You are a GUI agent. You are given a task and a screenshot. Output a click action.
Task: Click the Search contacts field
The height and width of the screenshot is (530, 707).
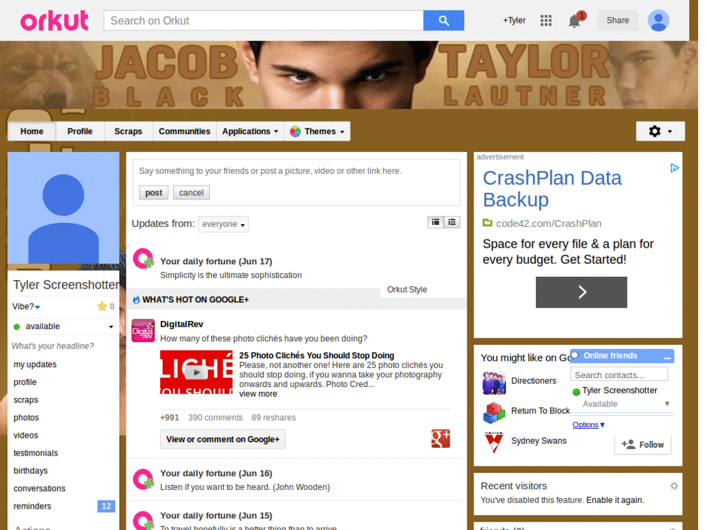click(x=619, y=375)
